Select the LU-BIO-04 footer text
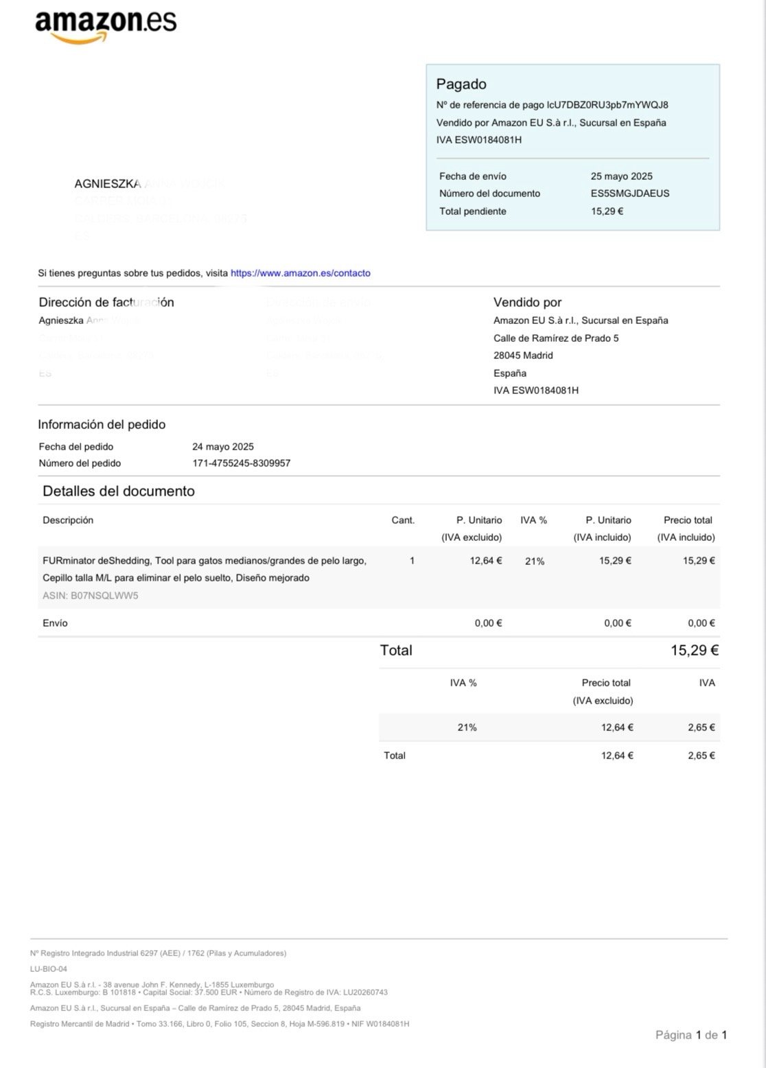Image resolution: width=766 pixels, height=1068 pixels. pyautogui.click(x=49, y=969)
